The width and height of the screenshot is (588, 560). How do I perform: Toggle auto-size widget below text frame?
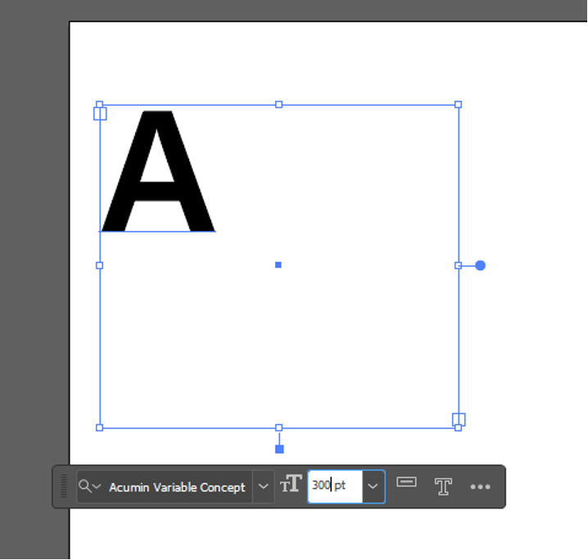(279, 449)
